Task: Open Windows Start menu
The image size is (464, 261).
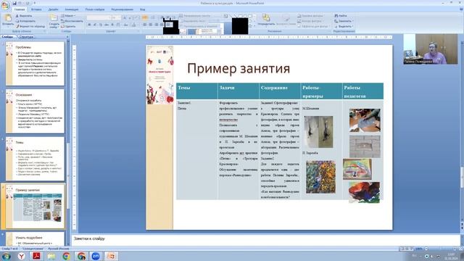Action: click(x=6, y=256)
